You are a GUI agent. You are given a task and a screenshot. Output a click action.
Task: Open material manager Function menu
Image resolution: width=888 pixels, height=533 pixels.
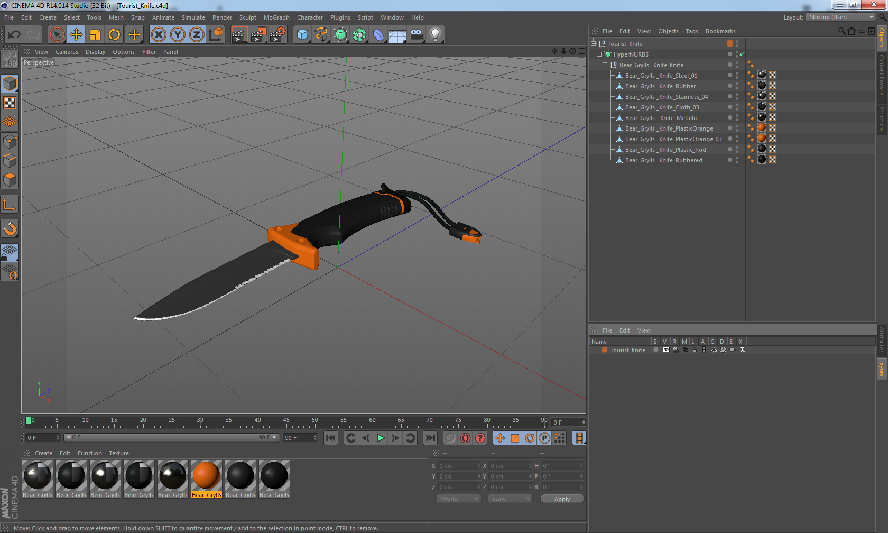click(x=90, y=453)
